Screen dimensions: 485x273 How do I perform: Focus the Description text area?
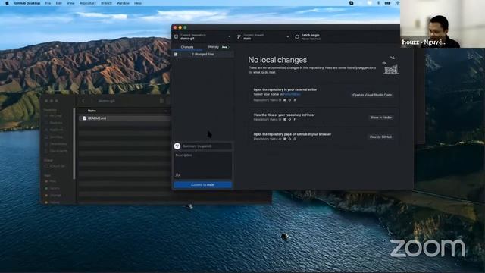(202, 162)
